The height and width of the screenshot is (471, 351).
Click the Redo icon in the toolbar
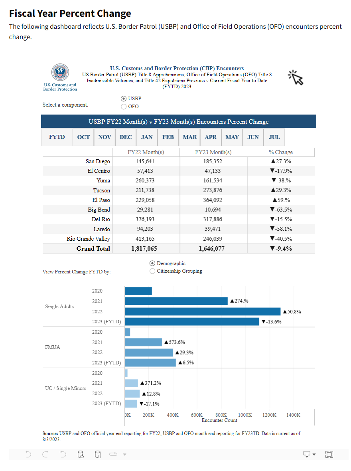pos(45,454)
